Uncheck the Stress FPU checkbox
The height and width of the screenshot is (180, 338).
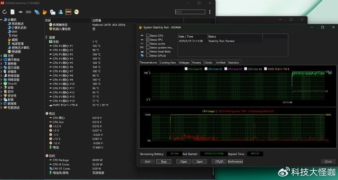pyautogui.click(x=148, y=40)
